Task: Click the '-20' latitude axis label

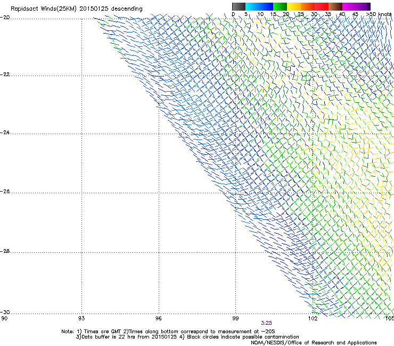Action: (x=5, y=18)
